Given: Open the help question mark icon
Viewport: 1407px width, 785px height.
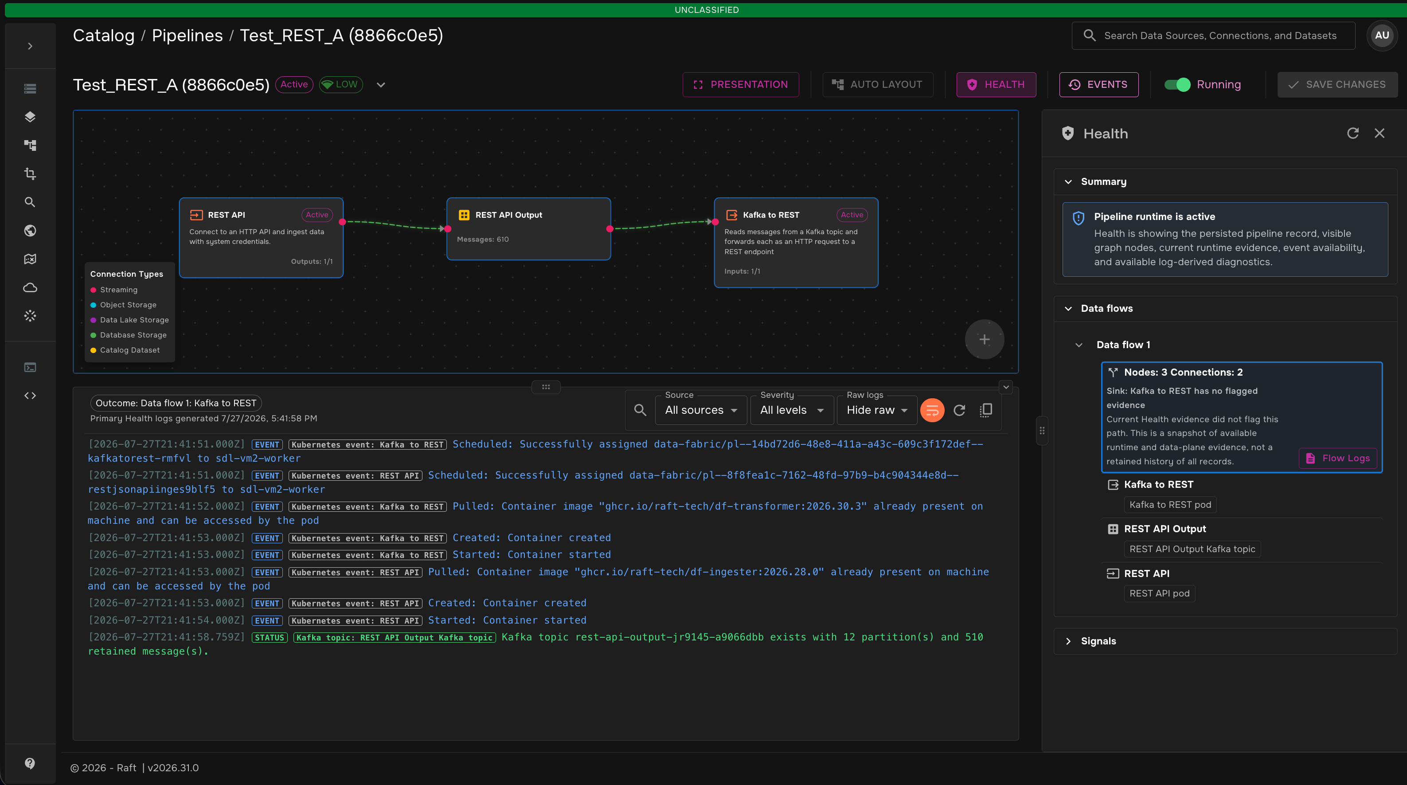Looking at the screenshot, I should (x=30, y=763).
